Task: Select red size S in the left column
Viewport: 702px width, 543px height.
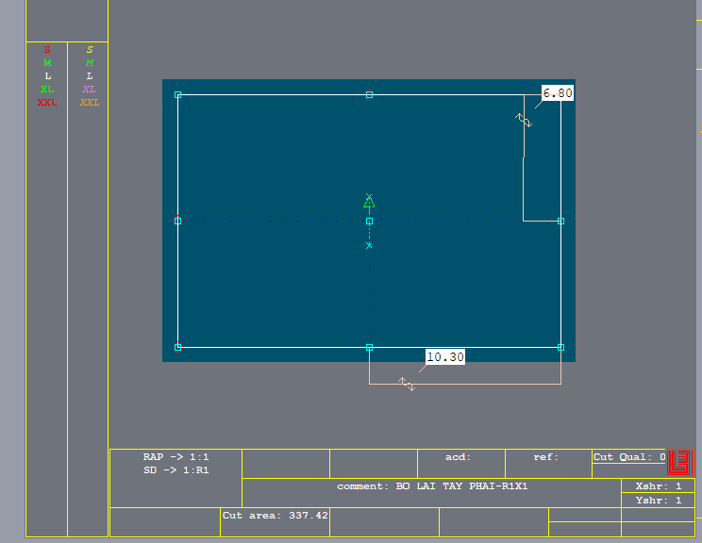Action: (x=47, y=50)
